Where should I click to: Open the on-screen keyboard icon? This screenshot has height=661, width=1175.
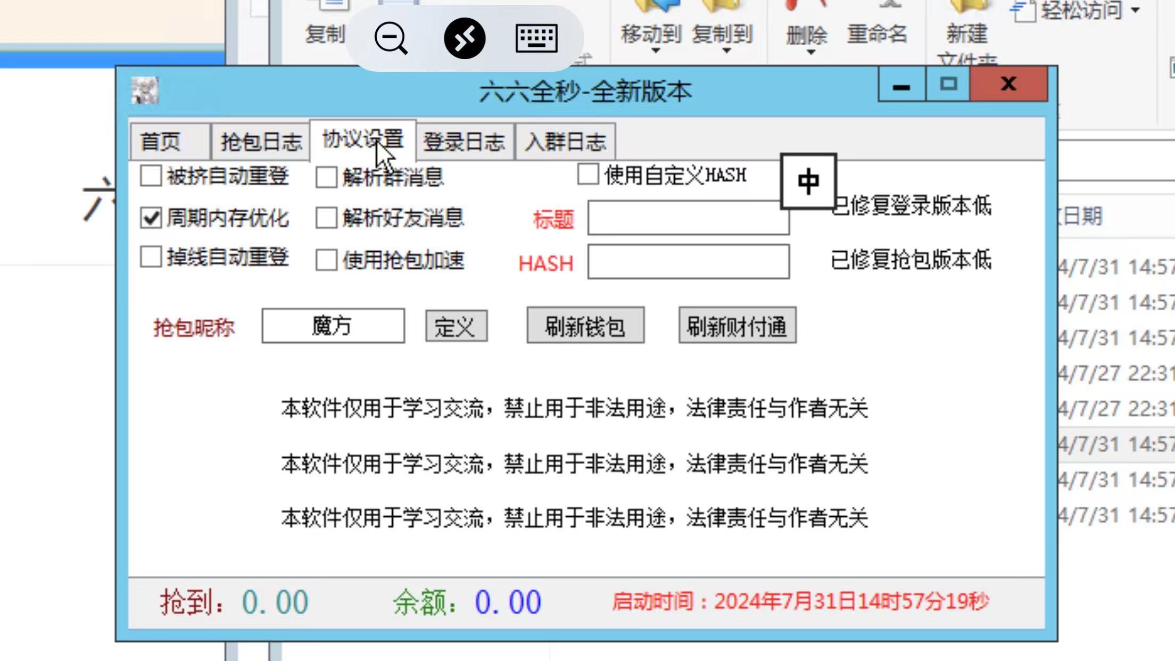(536, 38)
